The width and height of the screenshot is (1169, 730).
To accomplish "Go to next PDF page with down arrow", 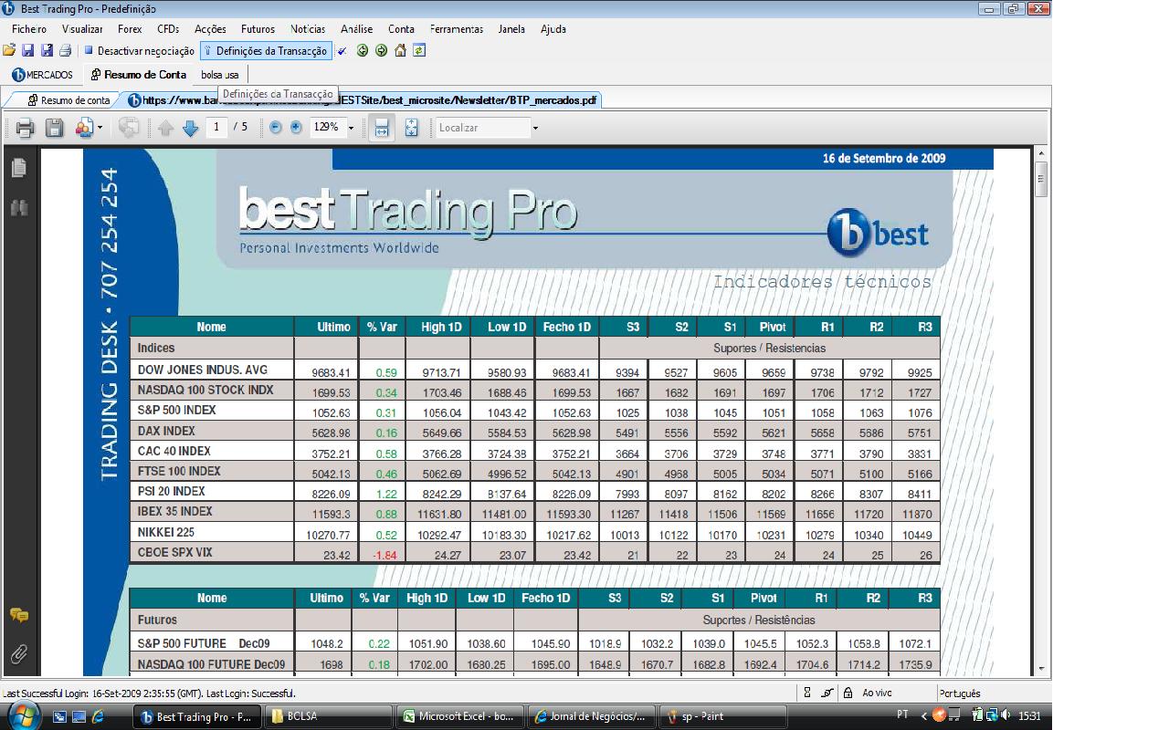I will (190, 128).
